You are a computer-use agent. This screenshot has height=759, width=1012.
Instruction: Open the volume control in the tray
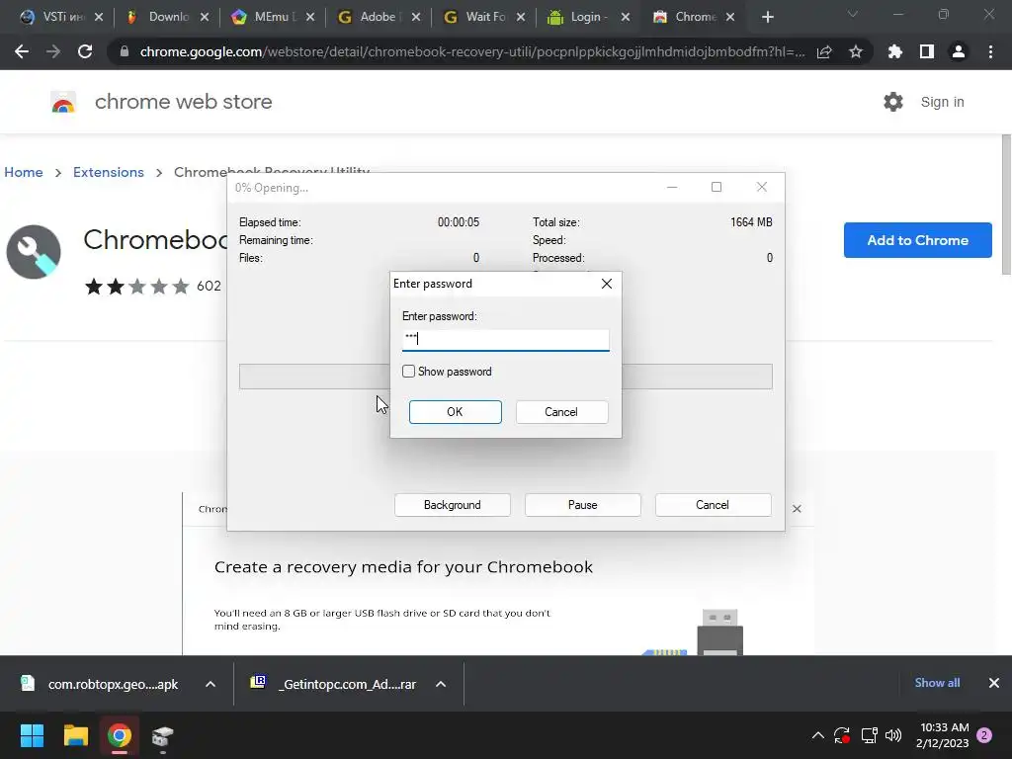coord(893,735)
